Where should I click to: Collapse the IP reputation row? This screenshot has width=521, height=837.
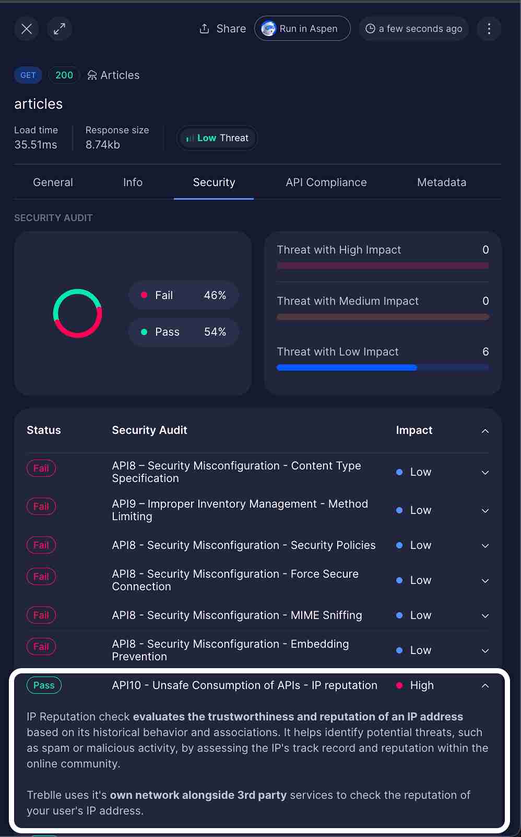pos(485,685)
